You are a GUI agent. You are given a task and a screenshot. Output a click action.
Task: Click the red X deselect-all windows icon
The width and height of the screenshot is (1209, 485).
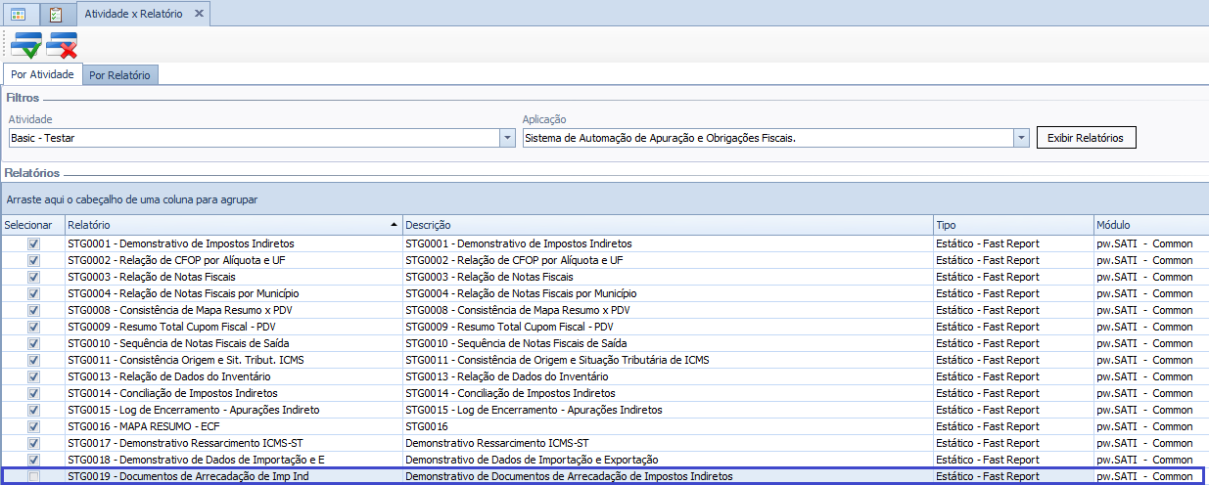click(62, 45)
